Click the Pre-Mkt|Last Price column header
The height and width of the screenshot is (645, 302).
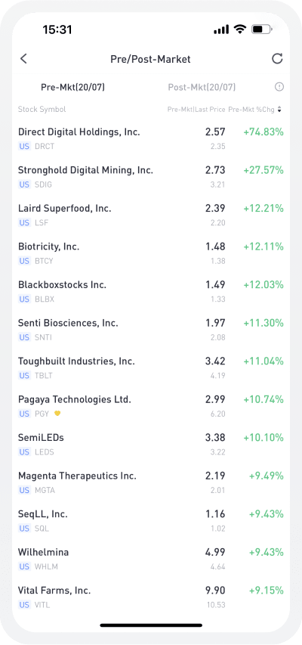[196, 110]
